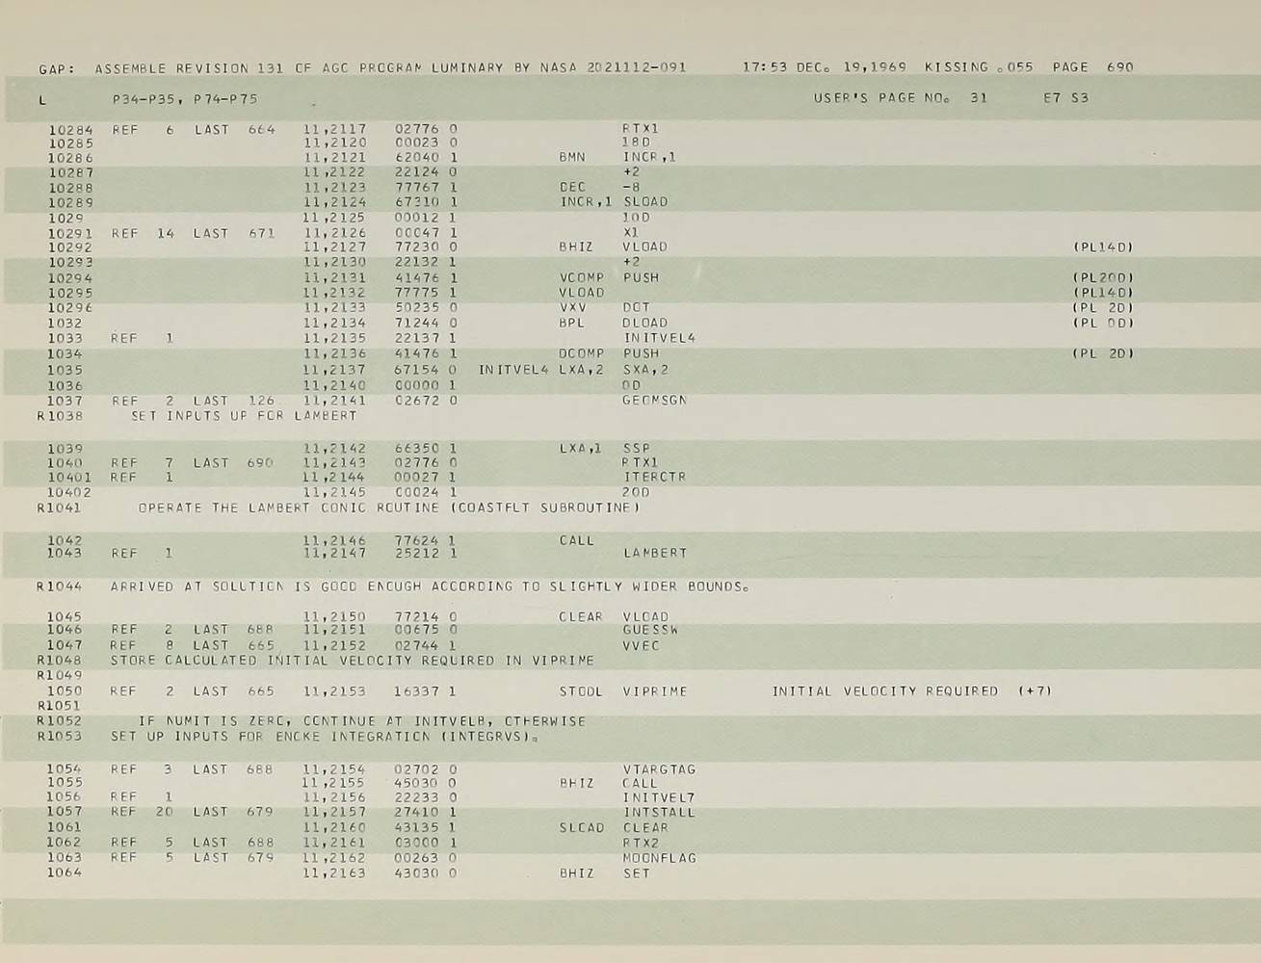Image resolution: width=1261 pixels, height=963 pixels.
Task: Click 'KISSING .055' in the header
Action: pyautogui.click(x=979, y=67)
